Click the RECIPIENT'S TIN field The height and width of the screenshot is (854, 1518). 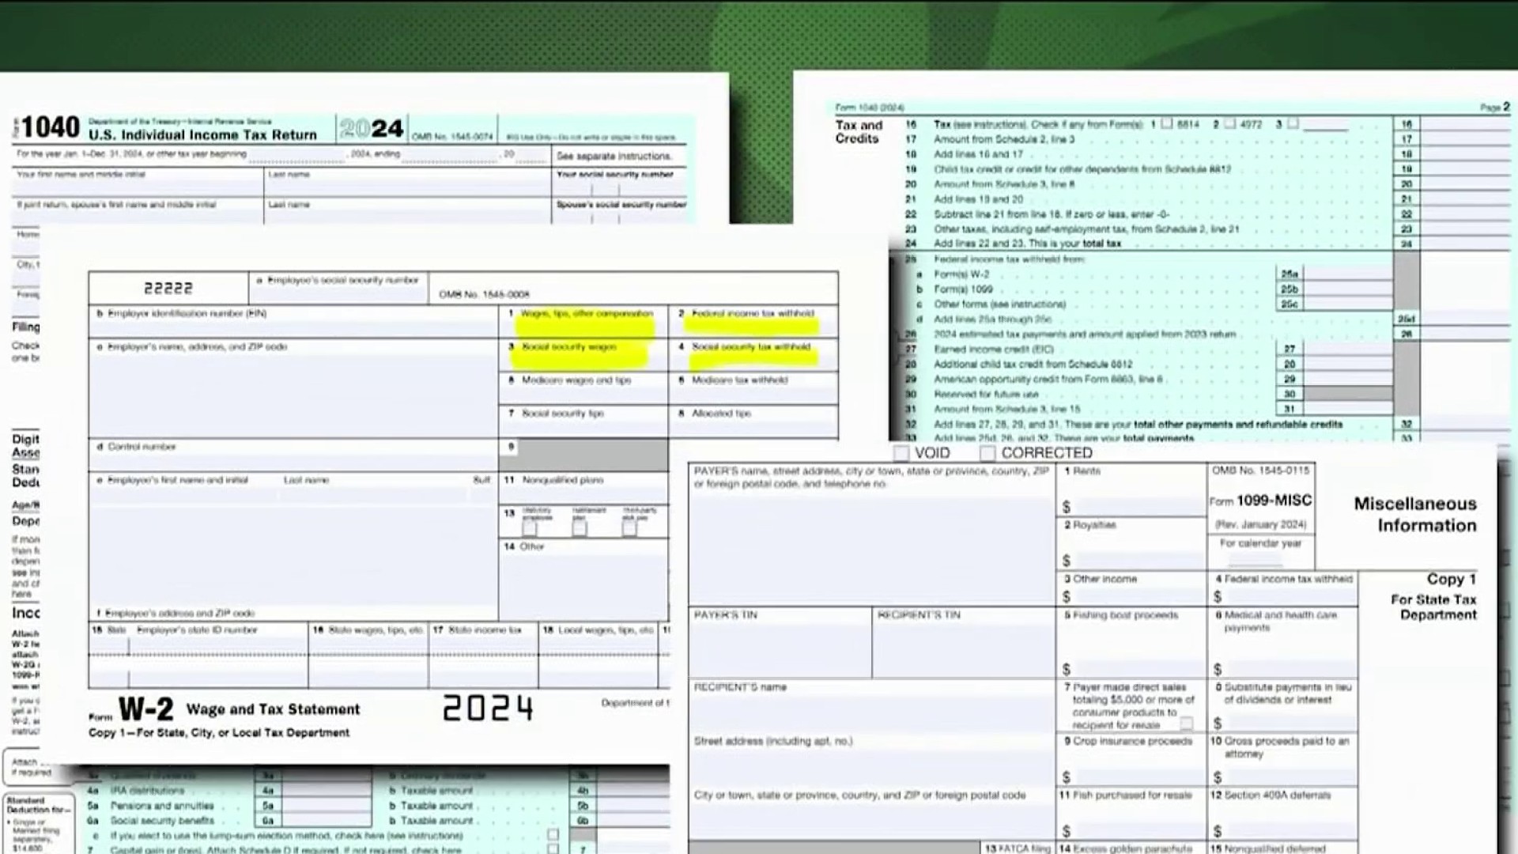(x=964, y=643)
